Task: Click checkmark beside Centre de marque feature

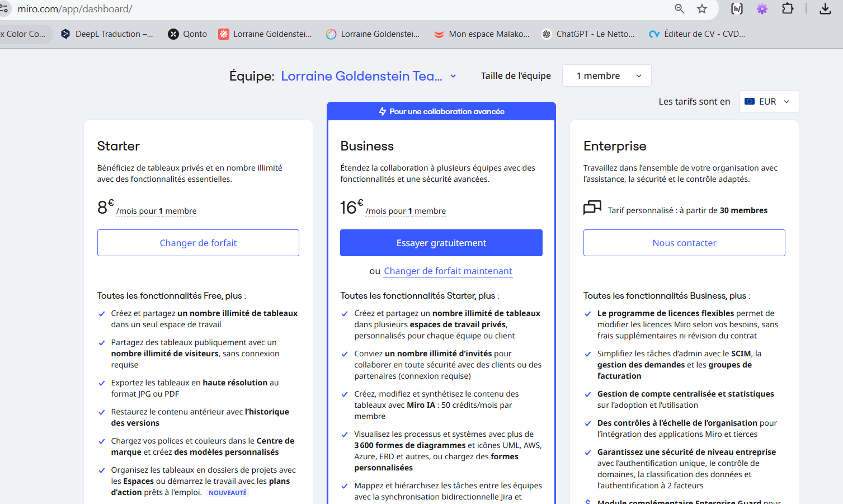Action: pyautogui.click(x=102, y=441)
